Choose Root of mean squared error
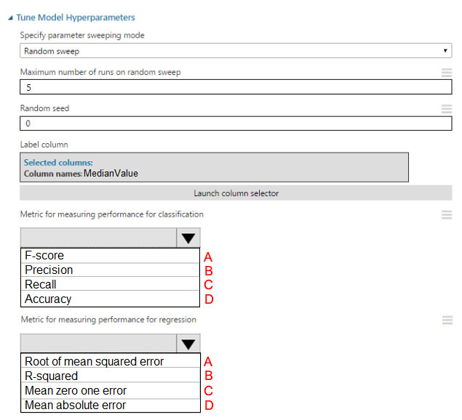 pyautogui.click(x=110, y=361)
